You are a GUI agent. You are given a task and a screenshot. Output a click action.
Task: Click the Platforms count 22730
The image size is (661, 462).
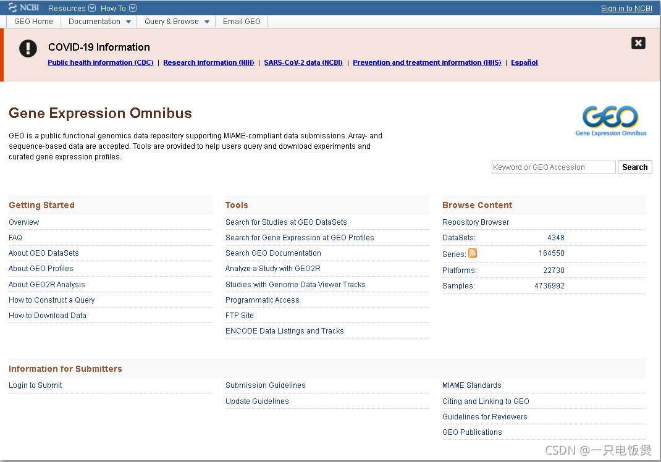click(554, 271)
